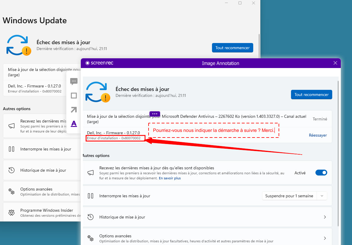This screenshot has height=245, width=352.
Task: Toggle the Activé switch for latest updates
Action: tap(321, 173)
